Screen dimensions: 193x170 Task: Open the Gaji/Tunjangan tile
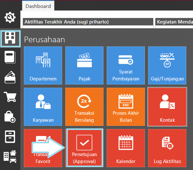[x=167, y=65]
